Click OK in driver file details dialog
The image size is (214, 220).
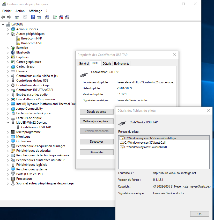200,214
